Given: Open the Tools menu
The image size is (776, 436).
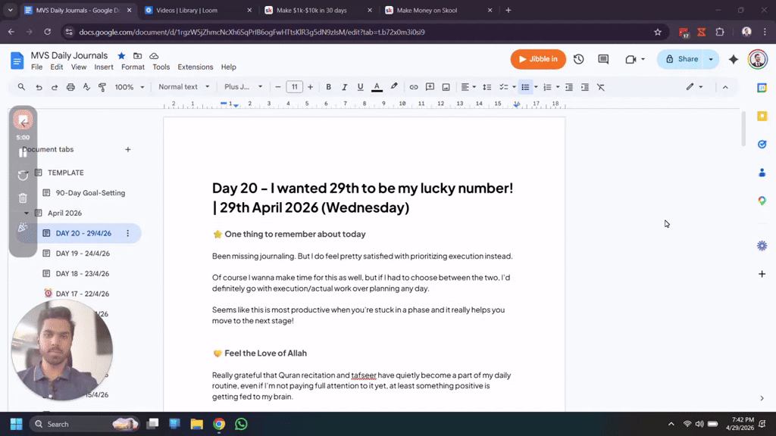Looking at the screenshot, I should pyautogui.click(x=161, y=67).
